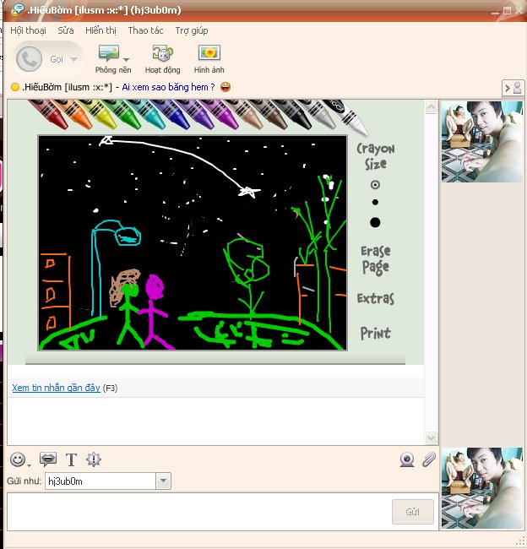
Task: Click the contact name .HiếuBờm [ilusm :x:*]
Action: point(67,87)
